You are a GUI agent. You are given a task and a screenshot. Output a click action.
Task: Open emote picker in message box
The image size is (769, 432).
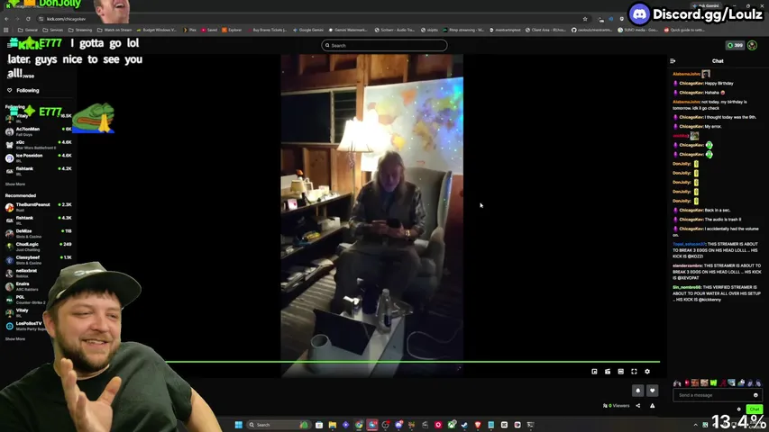[x=755, y=395]
